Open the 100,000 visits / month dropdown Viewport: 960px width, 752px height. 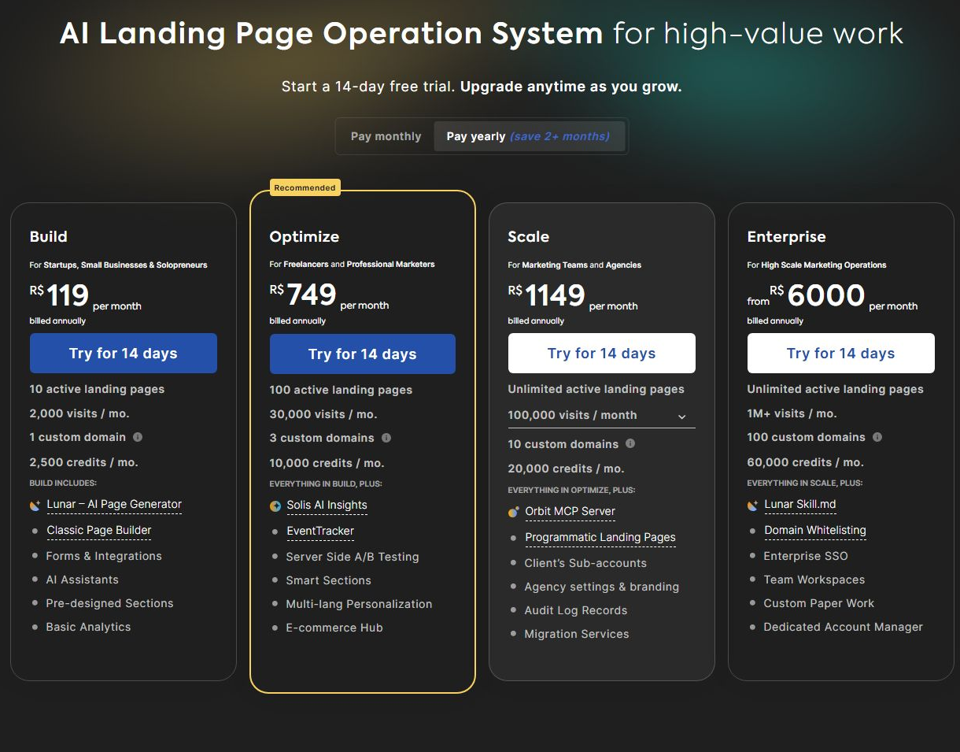[x=602, y=415]
